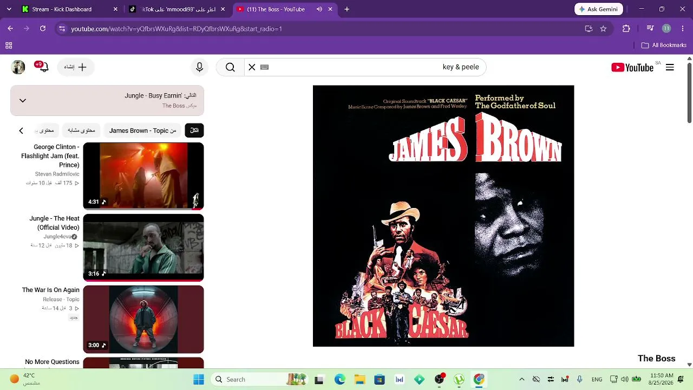Click the Create video plus button
Viewport: 693px width, 390px height.
[76, 67]
